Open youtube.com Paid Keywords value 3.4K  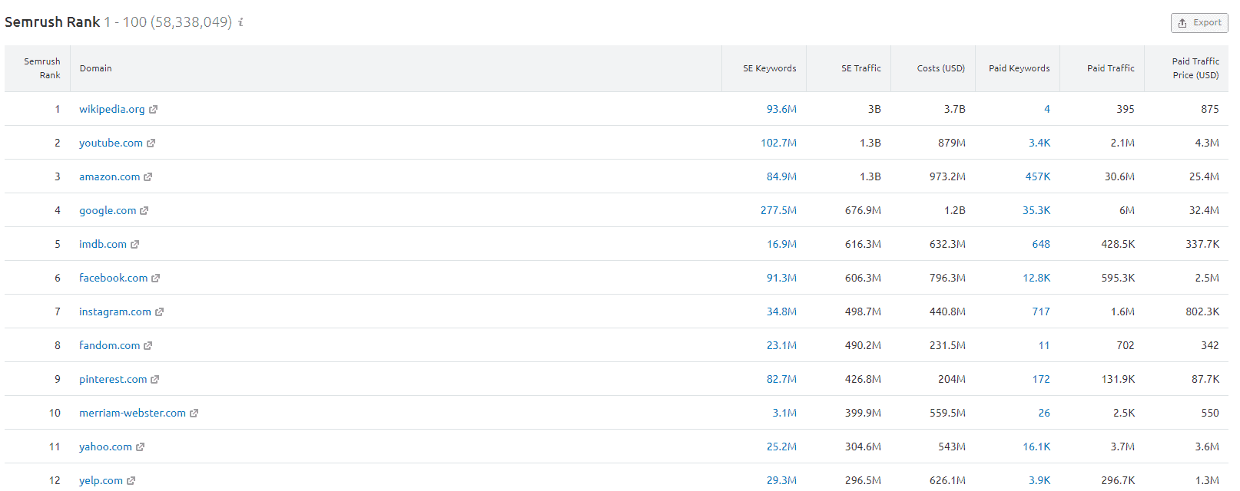click(x=1039, y=143)
